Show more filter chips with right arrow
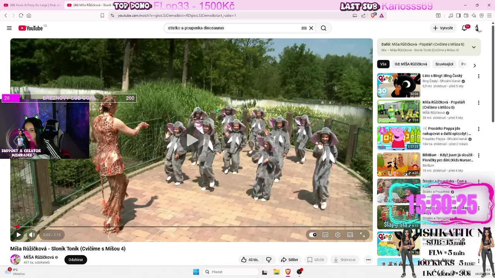This screenshot has width=495, height=278. pyautogui.click(x=475, y=65)
